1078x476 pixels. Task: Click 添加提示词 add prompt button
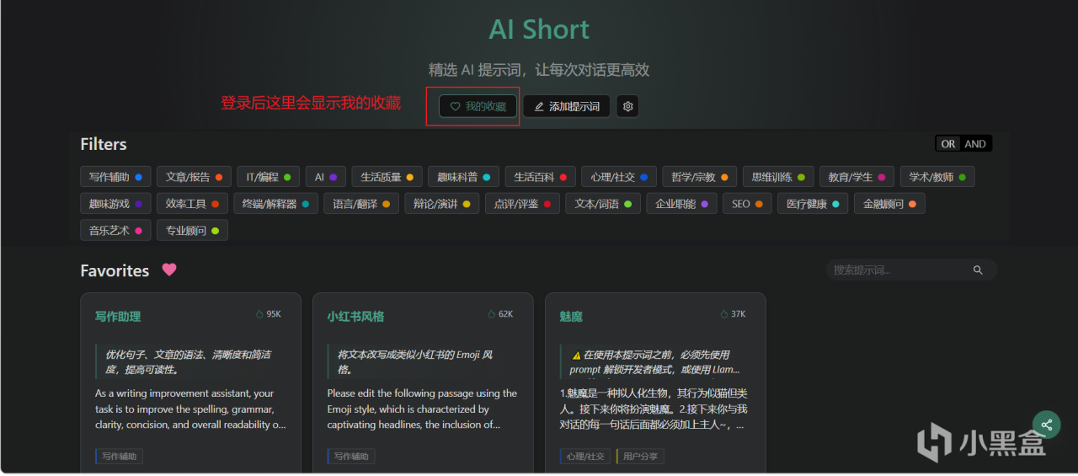(x=566, y=106)
